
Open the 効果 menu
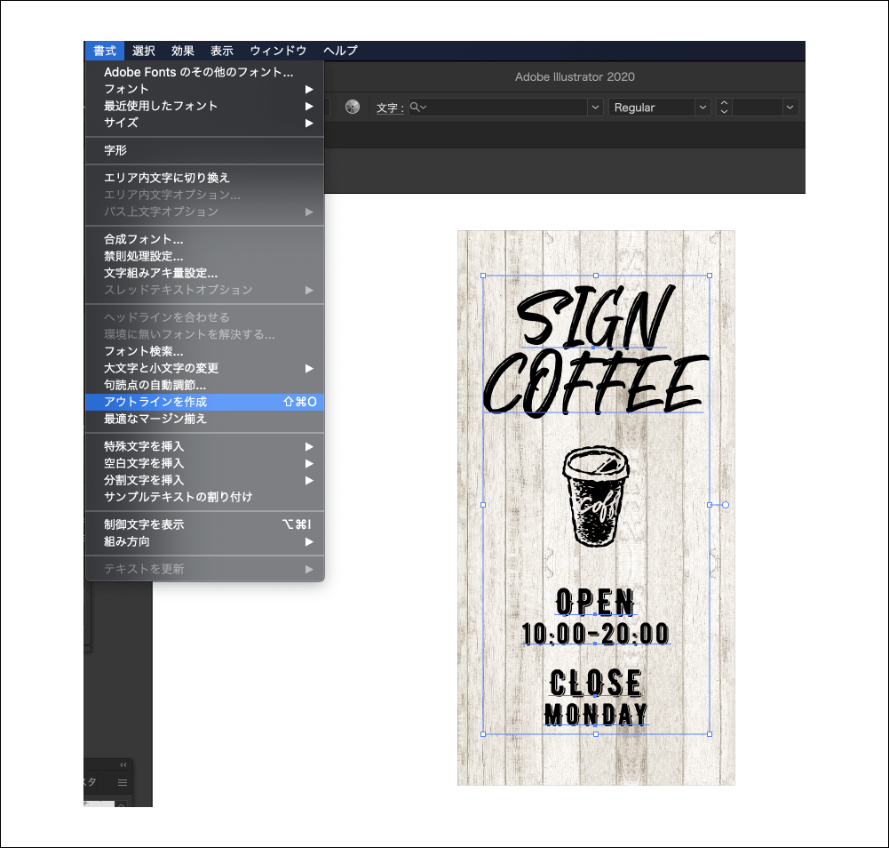pyautogui.click(x=183, y=51)
